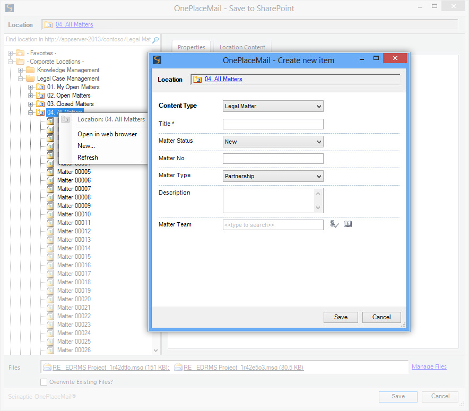The height and width of the screenshot is (411, 469).
Task: Click Save in the Create new item dialog
Action: tap(341, 317)
